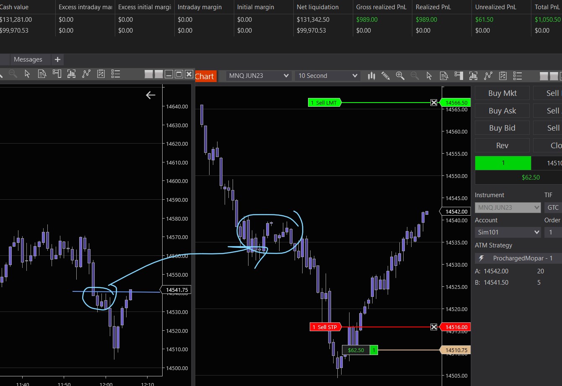
Task: Open Indicators from the 10 Second chart toolbar
Action: 473,76
